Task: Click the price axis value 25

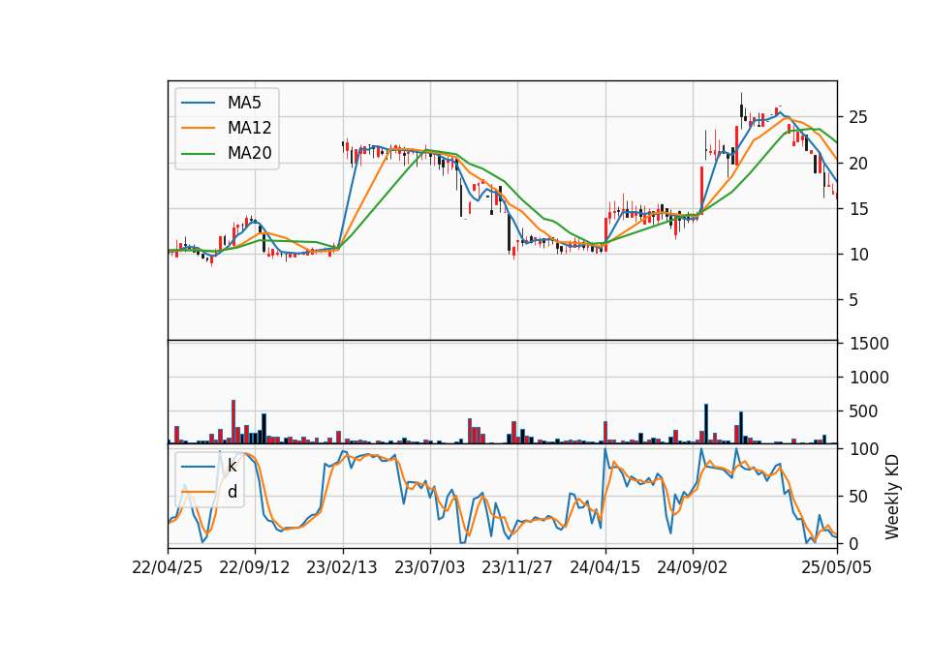Action: tap(858, 117)
